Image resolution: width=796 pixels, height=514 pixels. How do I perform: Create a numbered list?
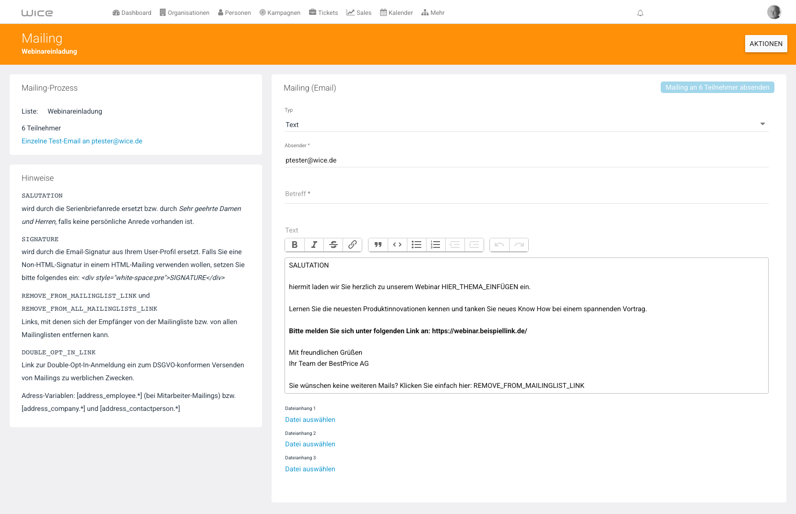[x=436, y=245]
